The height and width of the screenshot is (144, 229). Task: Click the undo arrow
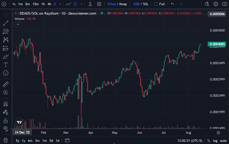click(172, 4)
